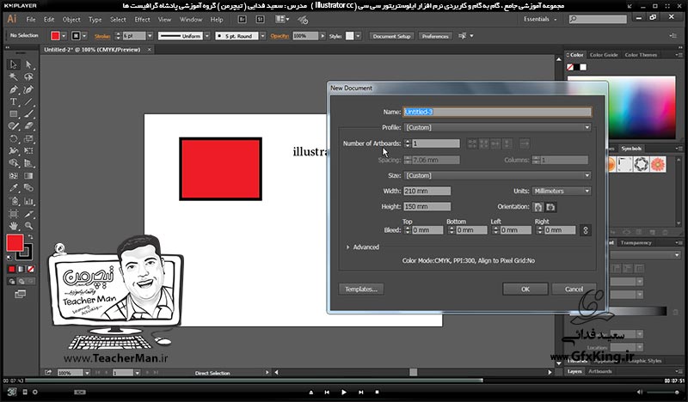This screenshot has width=688, height=402.
Task: Click the red fill swatch in toolbar
Action: click(14, 243)
